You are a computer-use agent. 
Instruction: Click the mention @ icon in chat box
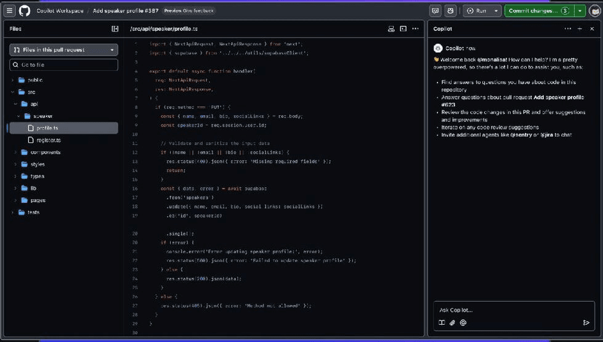click(463, 322)
